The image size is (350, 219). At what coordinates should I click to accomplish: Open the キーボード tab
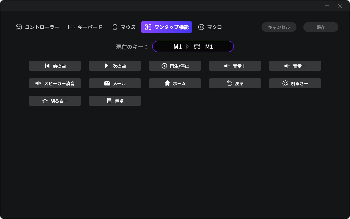tap(85, 27)
